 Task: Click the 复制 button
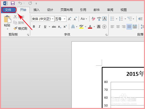pos(19,23)
